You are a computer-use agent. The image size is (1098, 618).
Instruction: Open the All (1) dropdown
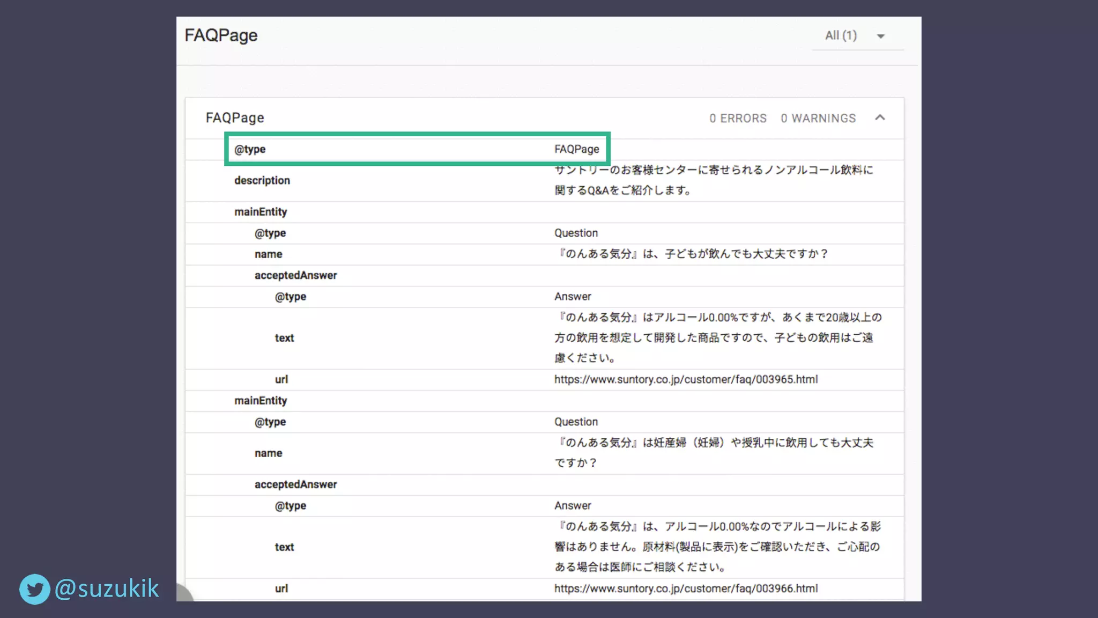click(x=841, y=35)
